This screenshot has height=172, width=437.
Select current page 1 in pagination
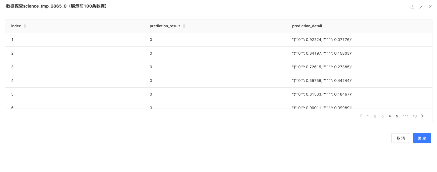(368, 116)
